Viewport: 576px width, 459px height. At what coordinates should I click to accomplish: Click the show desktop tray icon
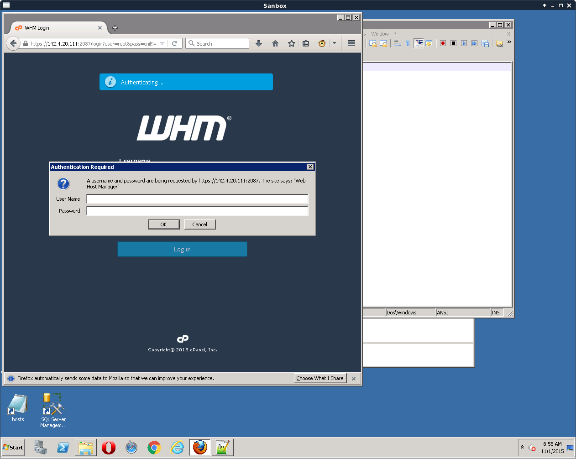click(x=570, y=448)
